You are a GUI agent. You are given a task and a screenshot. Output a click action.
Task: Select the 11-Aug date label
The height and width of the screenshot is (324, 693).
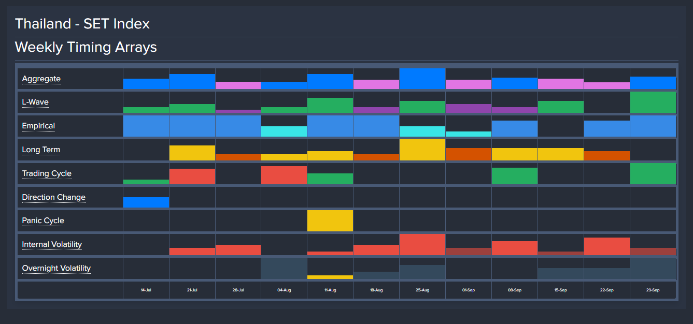(x=330, y=290)
